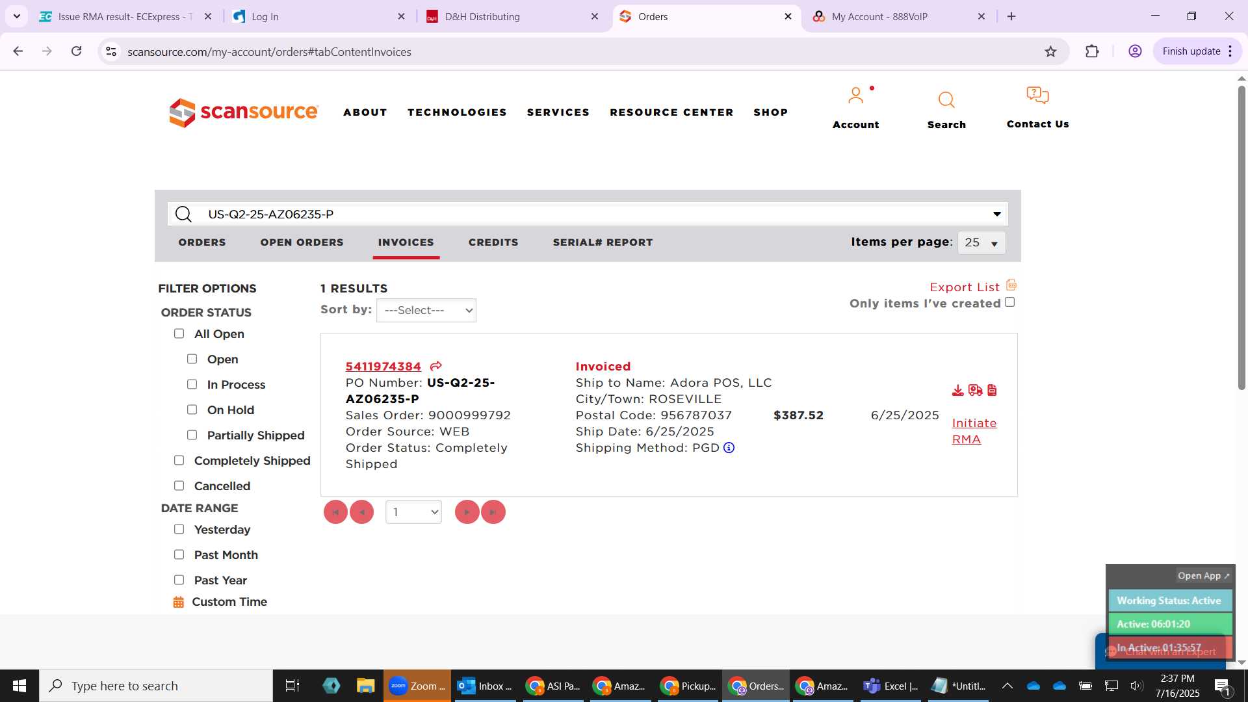Screen dimensions: 1248x702
Task: Check the All Open filter
Action: [179, 334]
